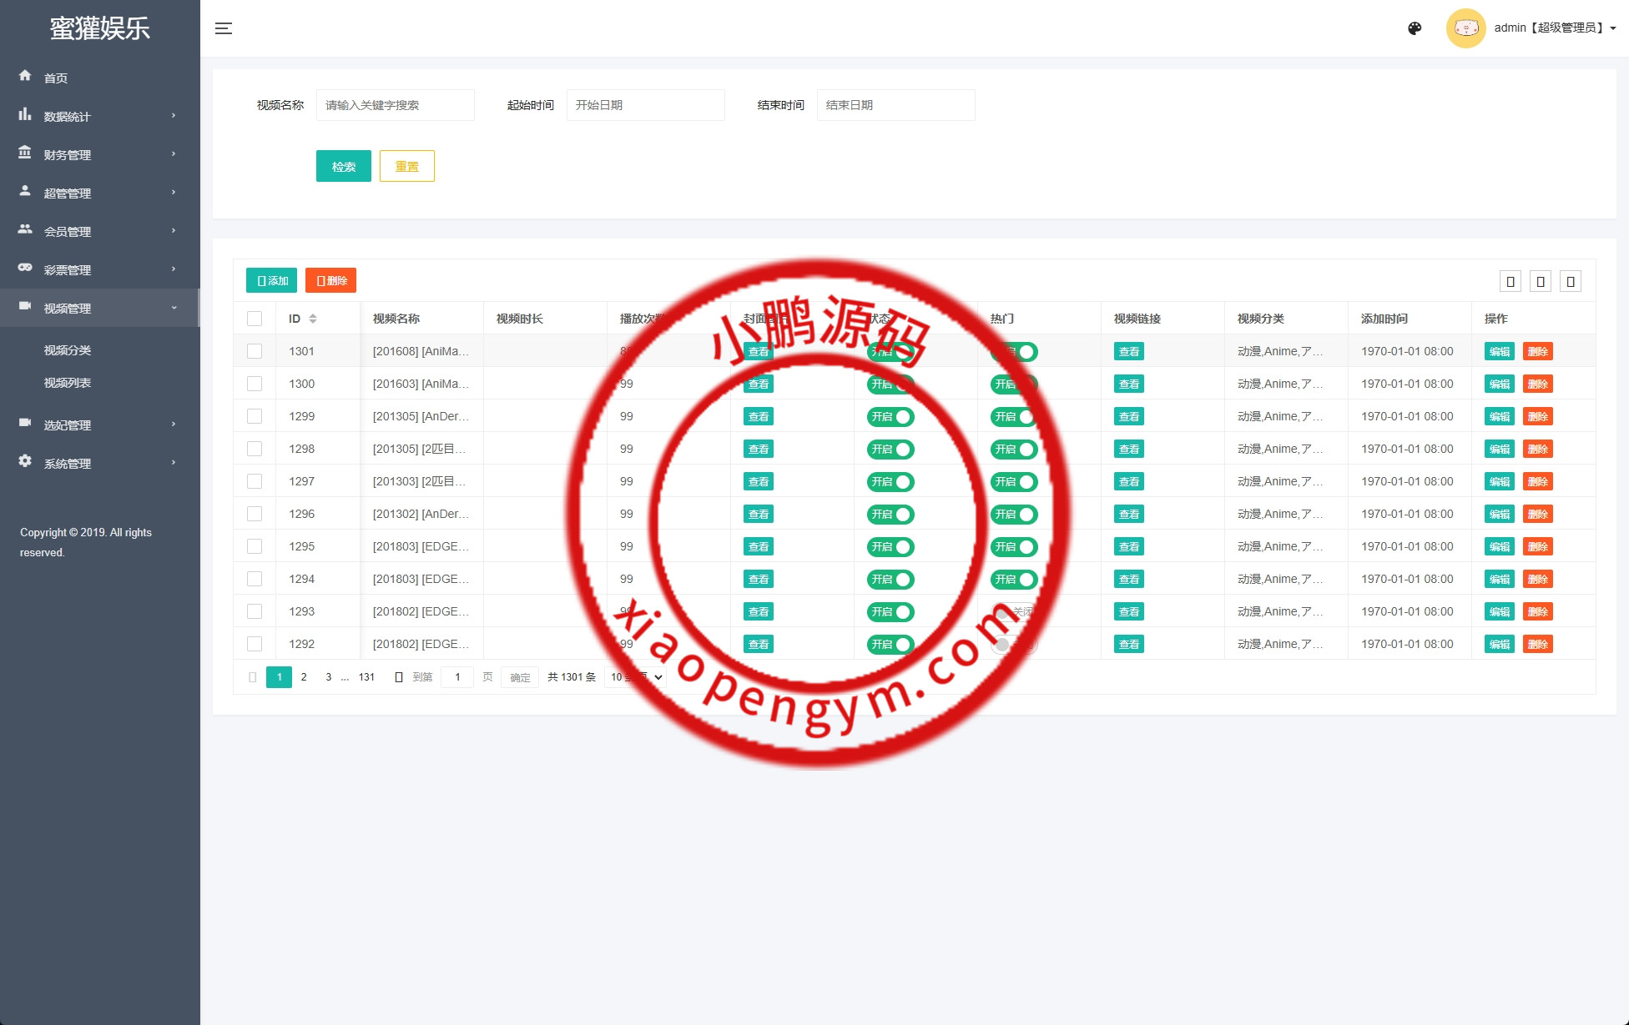Click the admin avatar image
The width and height of the screenshot is (1629, 1025).
tap(1465, 28)
